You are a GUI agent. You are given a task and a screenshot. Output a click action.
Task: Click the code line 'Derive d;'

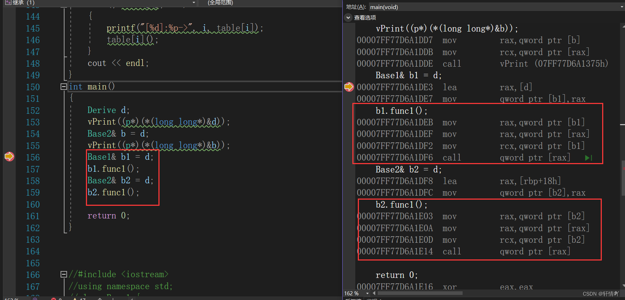pyautogui.click(x=108, y=110)
